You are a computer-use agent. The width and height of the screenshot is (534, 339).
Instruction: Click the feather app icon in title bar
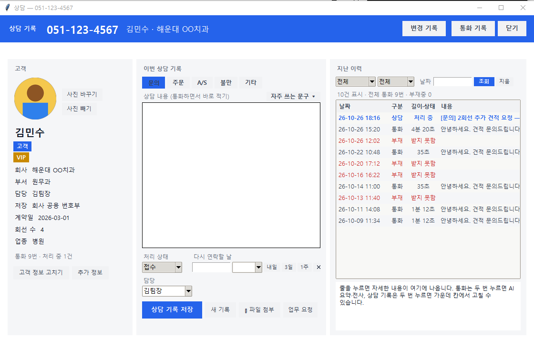(8, 8)
